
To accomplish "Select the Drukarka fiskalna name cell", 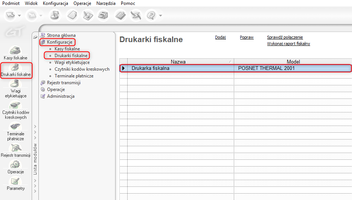I will click(180, 68).
